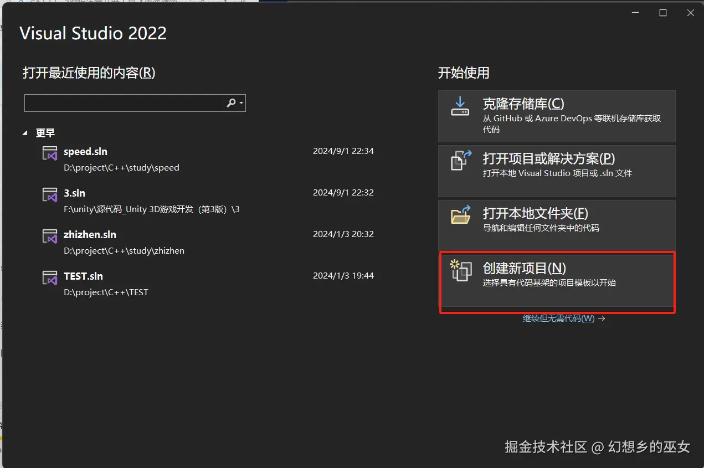
Task: Open recent solution speed.sln
Action: click(208, 159)
